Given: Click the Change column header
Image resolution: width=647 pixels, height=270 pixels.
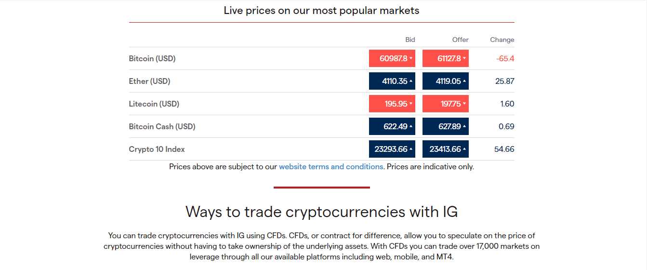Looking at the screenshot, I should point(502,40).
